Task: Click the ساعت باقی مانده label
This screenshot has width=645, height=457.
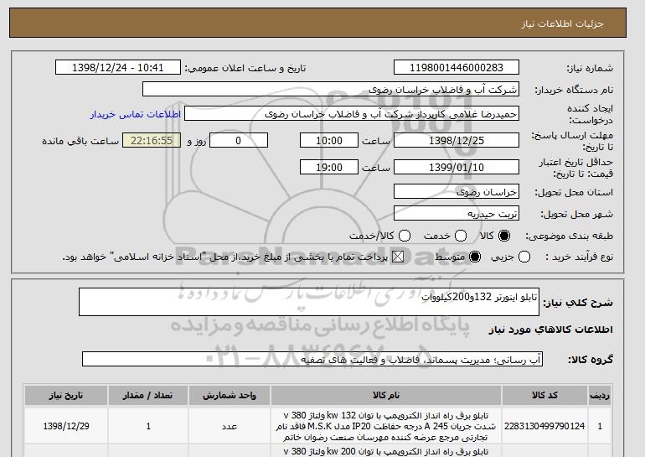Action: [80, 141]
